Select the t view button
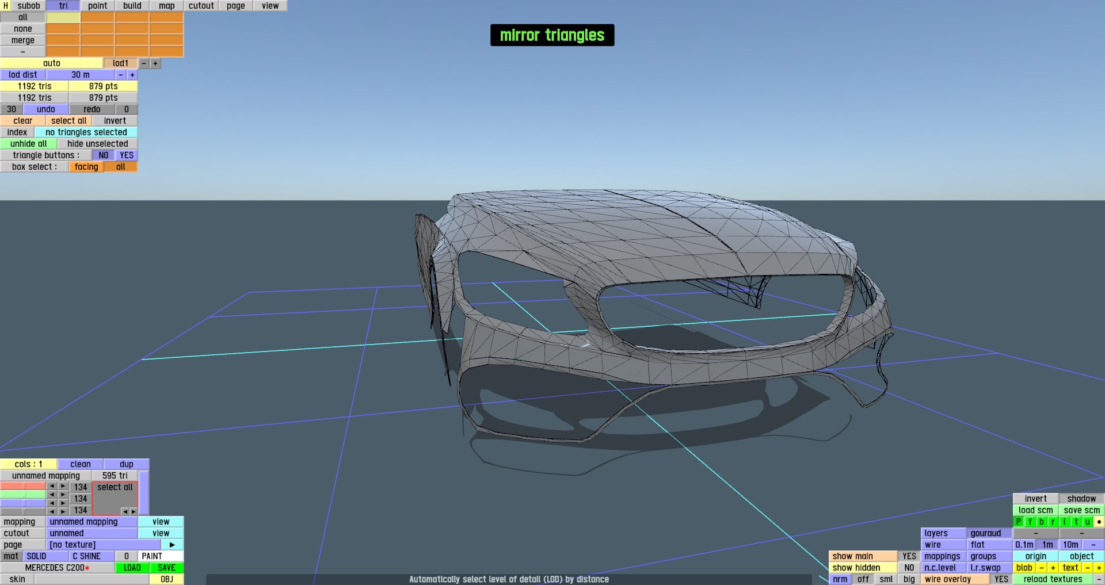1105x585 pixels. point(1076,522)
